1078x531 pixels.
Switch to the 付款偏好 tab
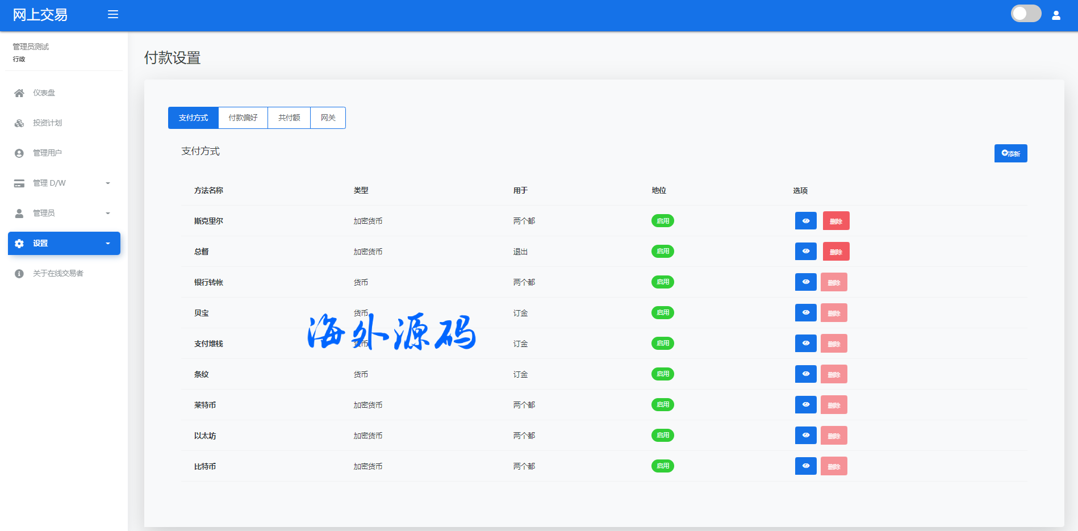243,118
